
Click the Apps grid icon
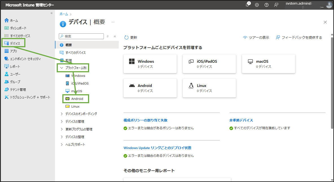pos(6,51)
